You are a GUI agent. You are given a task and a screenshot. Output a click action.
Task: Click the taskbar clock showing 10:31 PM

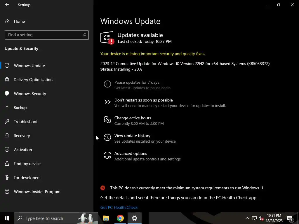tap(274, 218)
